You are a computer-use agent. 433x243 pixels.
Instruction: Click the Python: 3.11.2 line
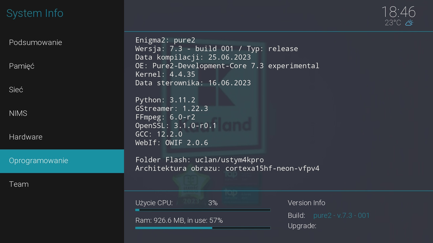(x=165, y=100)
